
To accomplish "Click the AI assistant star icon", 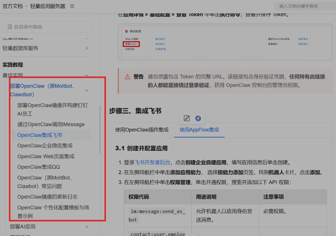I will point(198,118).
